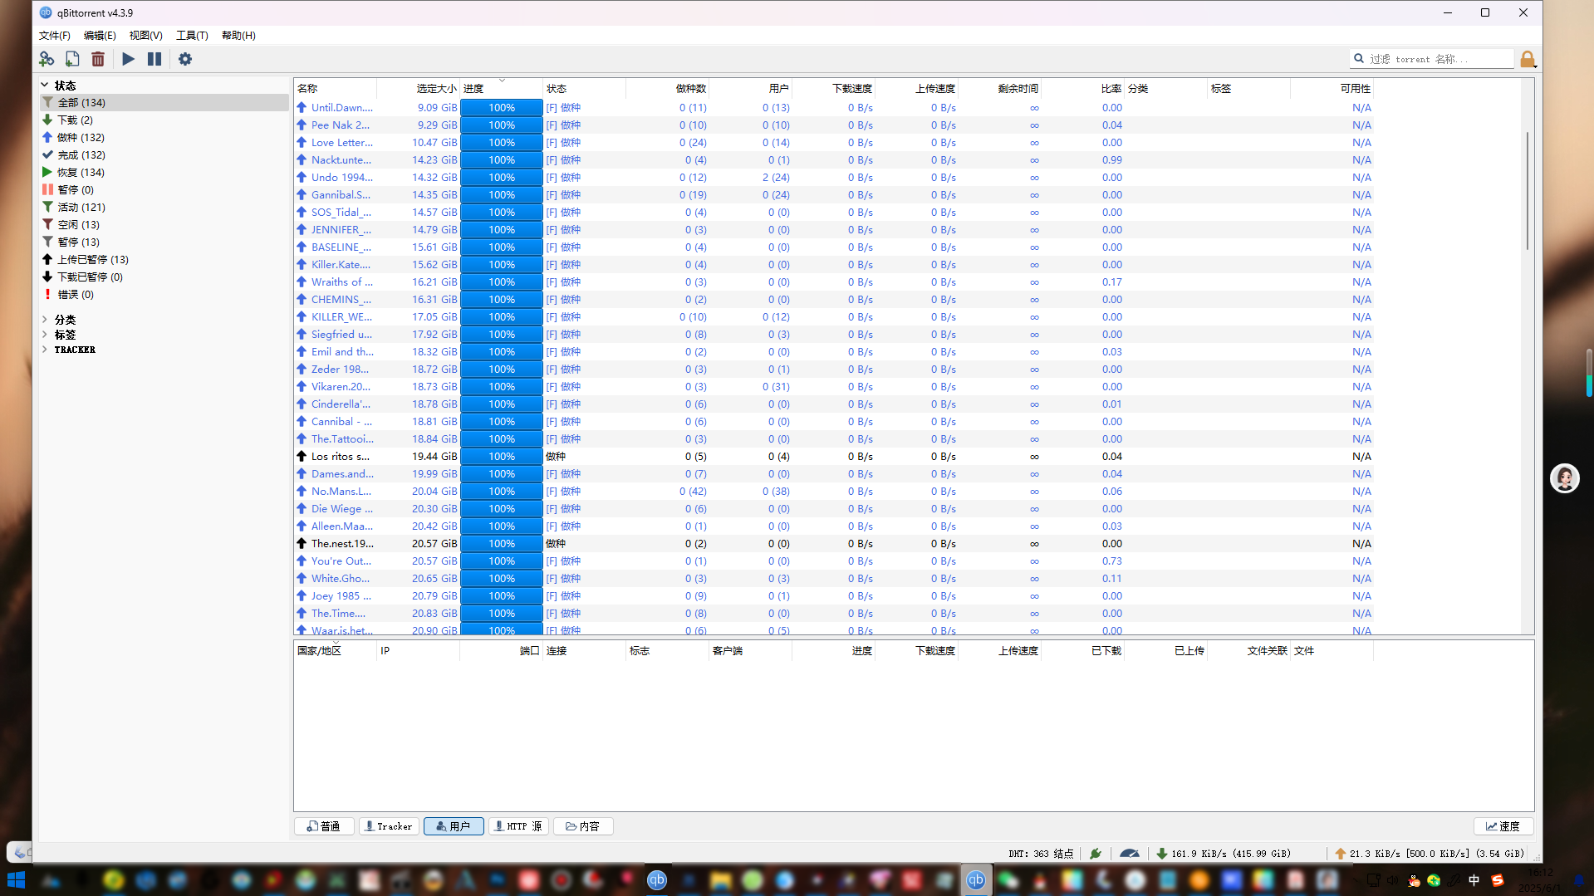Click the download speed status entry
This screenshot has height=896, width=1594.
1224,853
